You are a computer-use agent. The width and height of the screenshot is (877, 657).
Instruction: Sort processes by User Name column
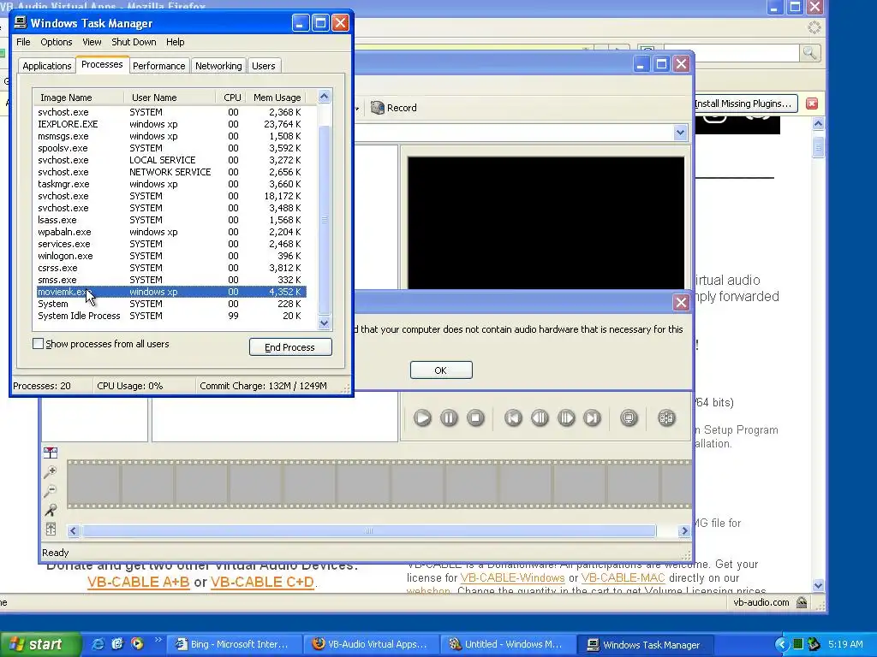point(170,98)
